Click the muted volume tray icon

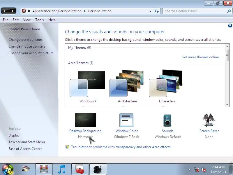click(203, 169)
